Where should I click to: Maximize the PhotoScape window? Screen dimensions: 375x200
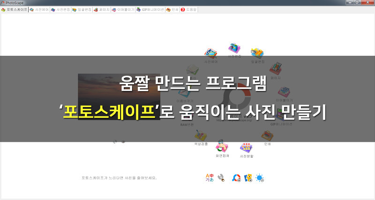357,2
